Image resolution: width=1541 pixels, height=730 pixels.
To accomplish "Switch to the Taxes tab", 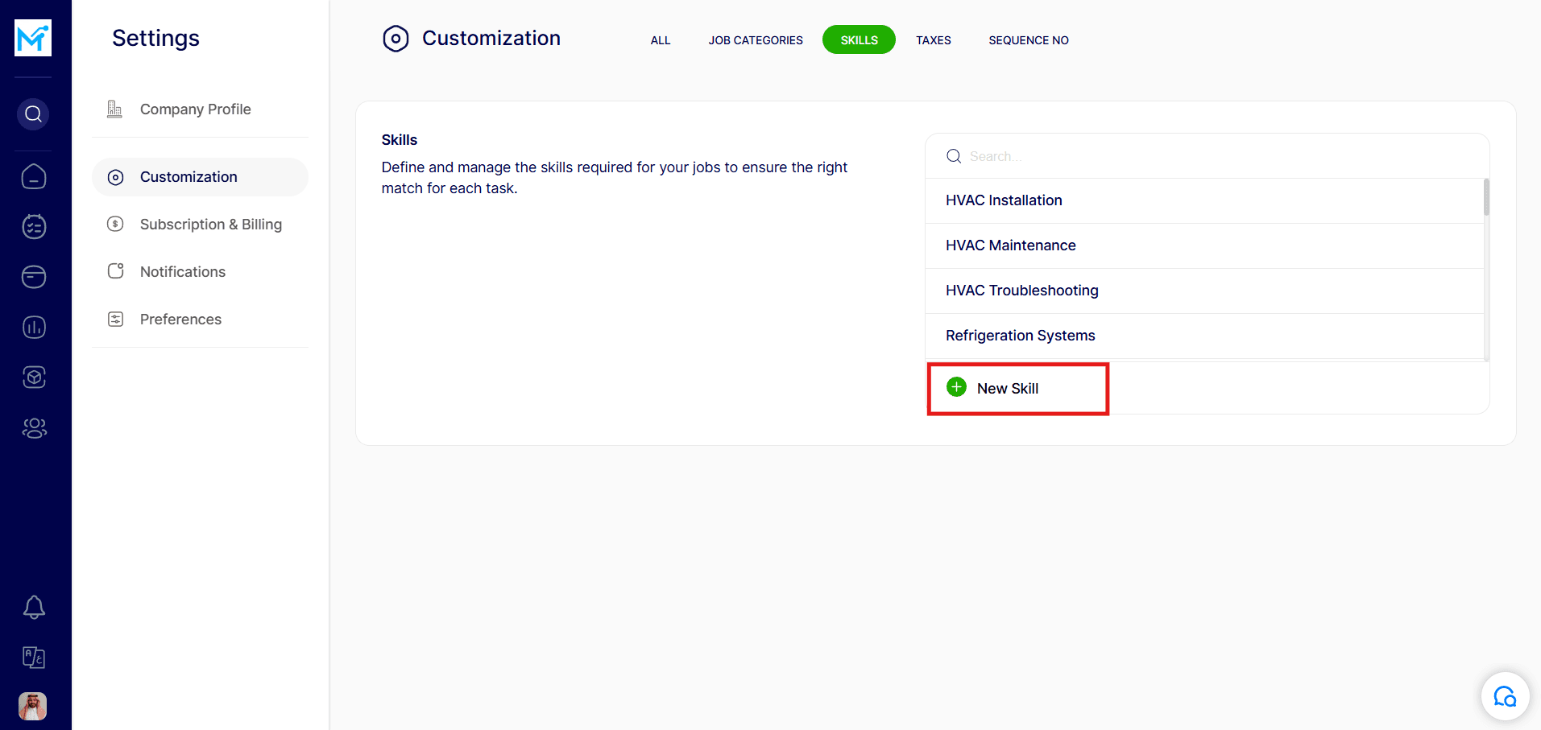I will [933, 40].
